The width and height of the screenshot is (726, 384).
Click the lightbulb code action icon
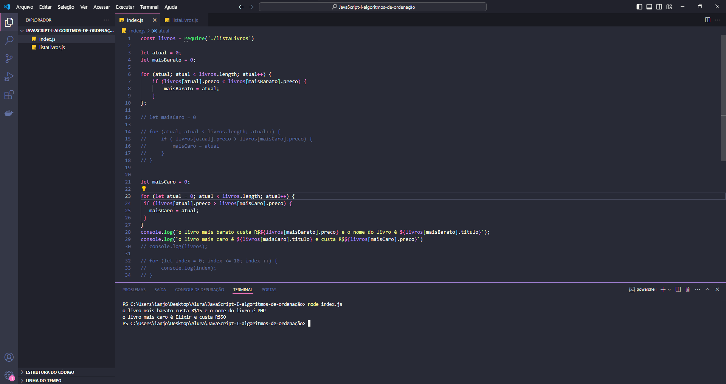pos(144,188)
